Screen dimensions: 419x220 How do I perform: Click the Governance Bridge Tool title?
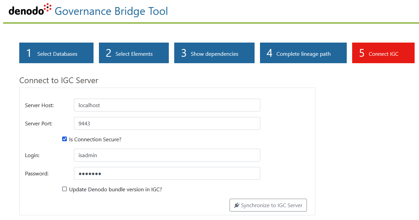click(111, 11)
